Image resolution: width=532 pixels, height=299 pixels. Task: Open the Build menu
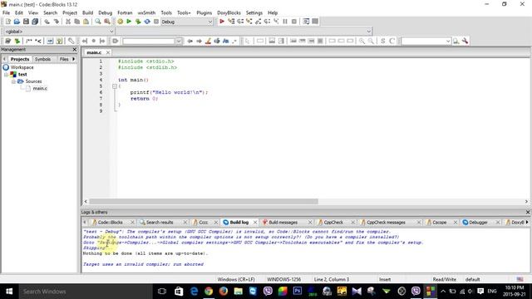(x=87, y=12)
